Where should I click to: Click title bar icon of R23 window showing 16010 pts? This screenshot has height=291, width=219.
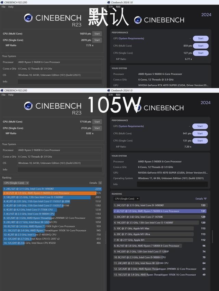tap(2, 2)
